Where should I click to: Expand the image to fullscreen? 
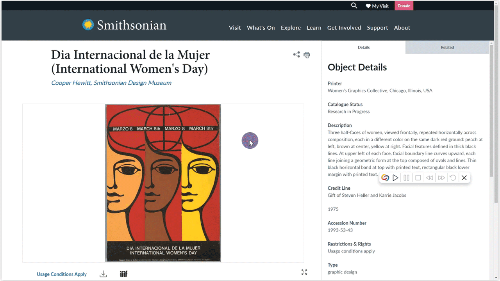click(304, 272)
